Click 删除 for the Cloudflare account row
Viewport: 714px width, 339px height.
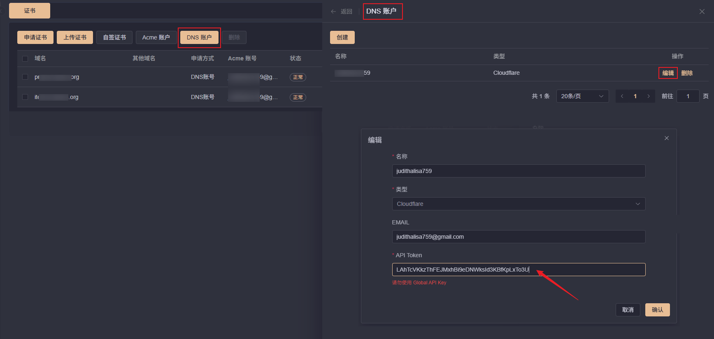tap(687, 73)
